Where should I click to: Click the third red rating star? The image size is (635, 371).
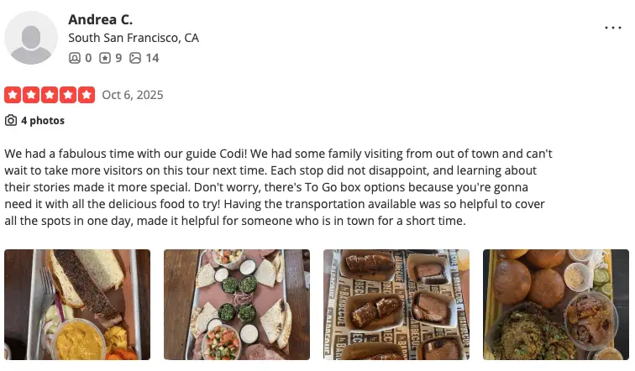click(50, 95)
